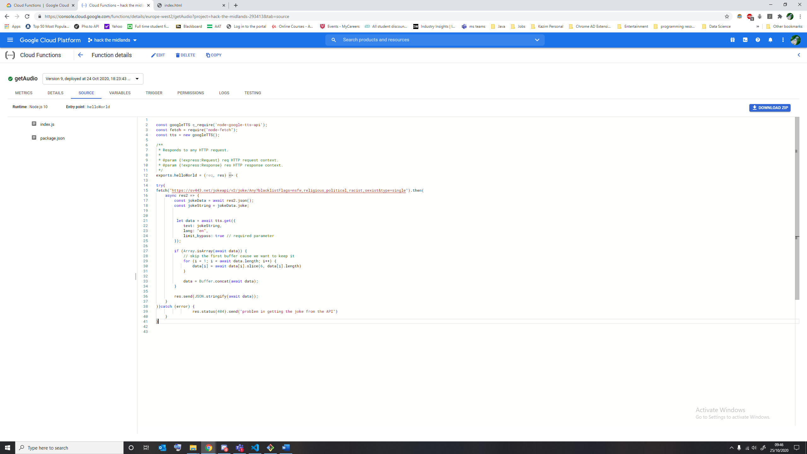Click the EDIT function button
The width and height of the screenshot is (807, 454).
click(x=158, y=55)
